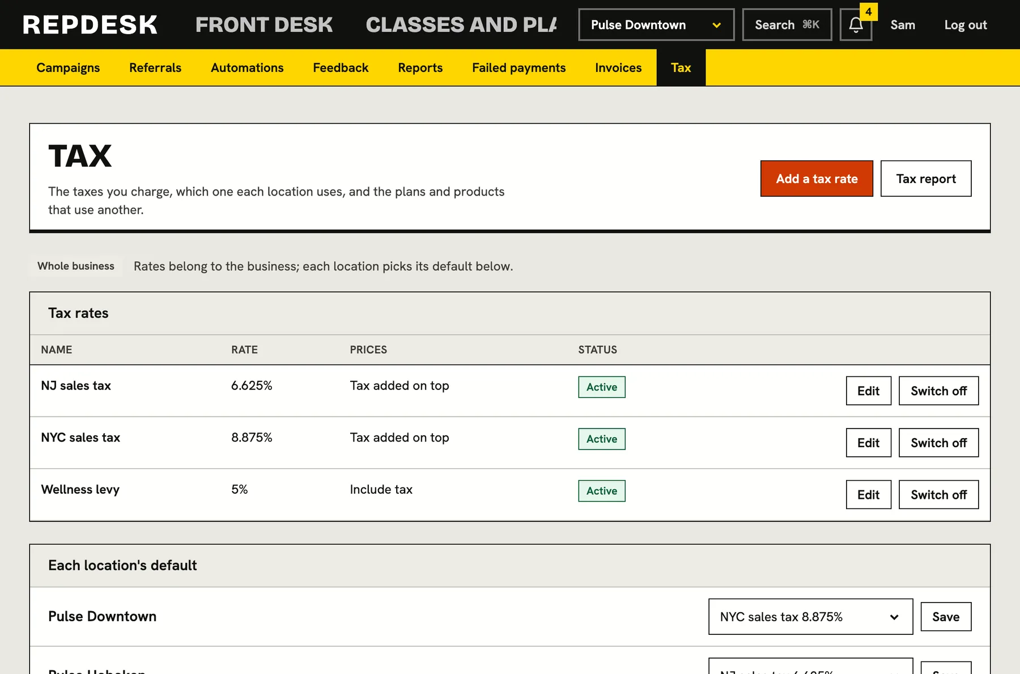Click the 6.625% rate value
The height and width of the screenshot is (674, 1020).
tap(252, 385)
